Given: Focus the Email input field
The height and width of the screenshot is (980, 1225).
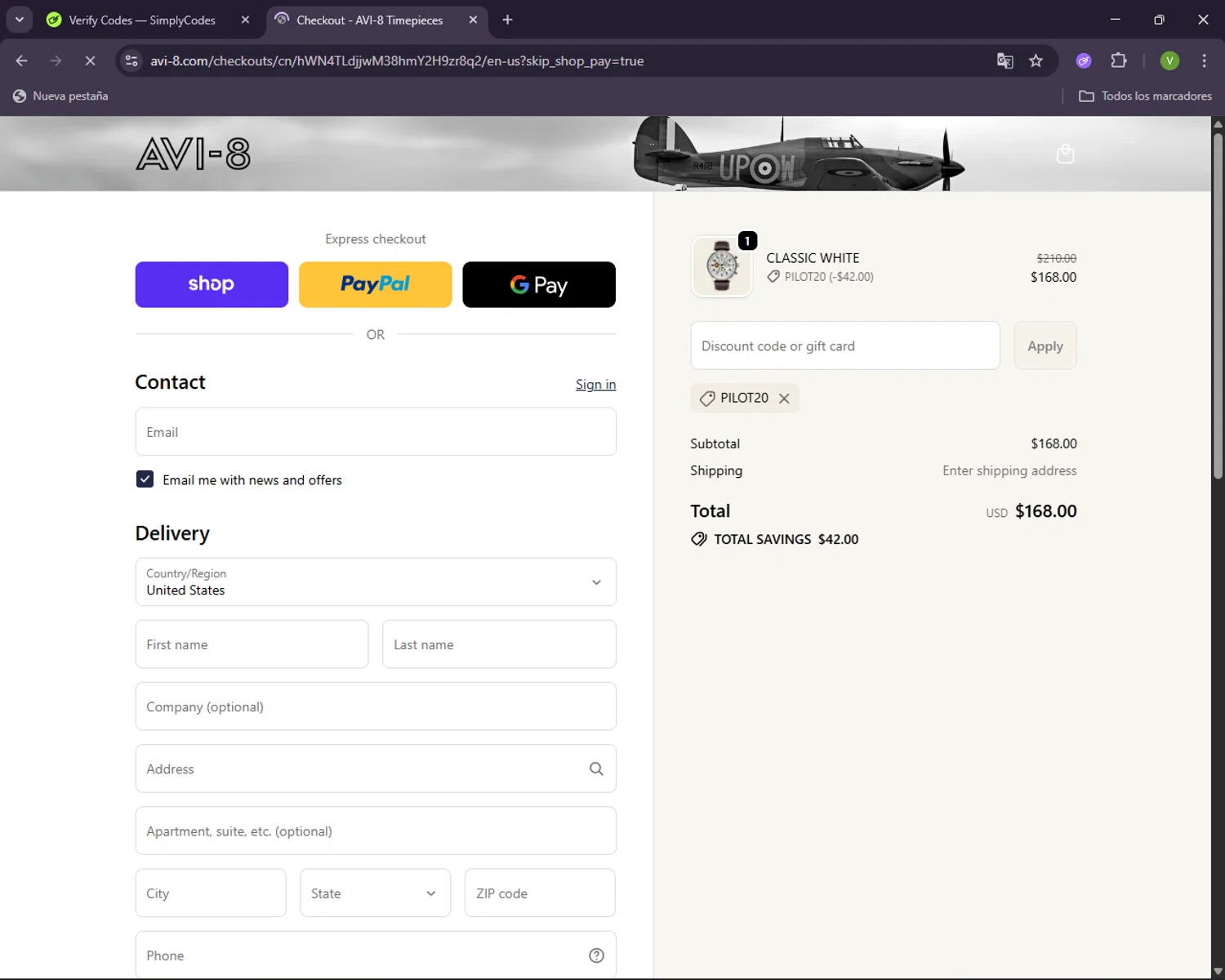Looking at the screenshot, I should click(376, 431).
